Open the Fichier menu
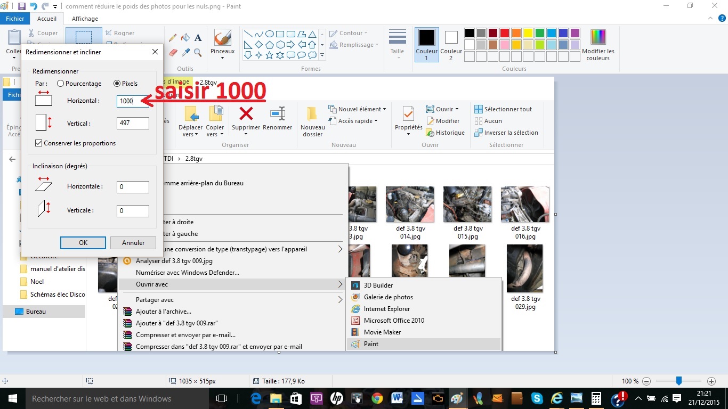The image size is (728, 409). point(15,19)
